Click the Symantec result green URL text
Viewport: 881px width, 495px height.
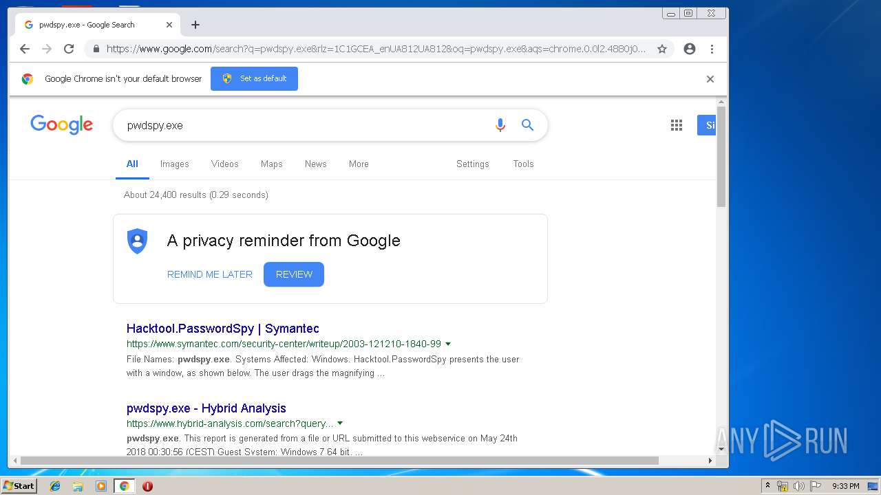click(x=284, y=344)
